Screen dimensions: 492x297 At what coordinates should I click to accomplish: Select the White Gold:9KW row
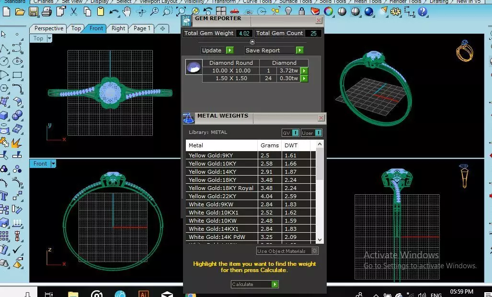(251, 204)
